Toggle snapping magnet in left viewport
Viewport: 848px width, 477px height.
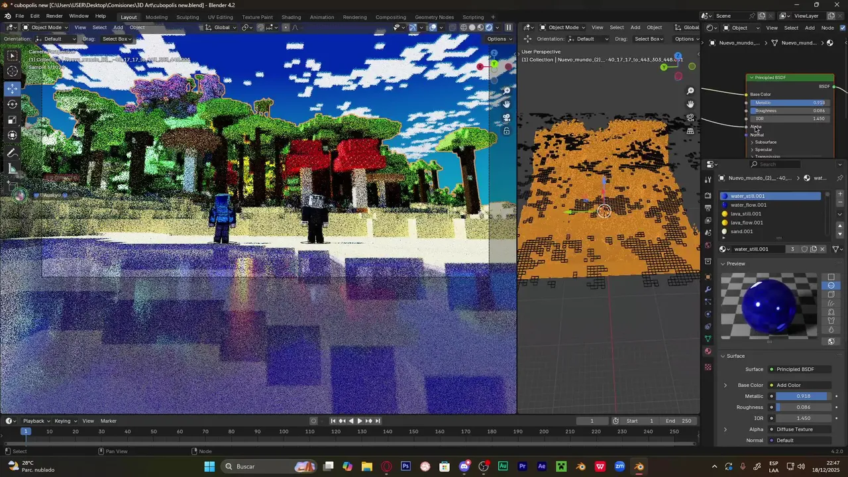[260, 27]
